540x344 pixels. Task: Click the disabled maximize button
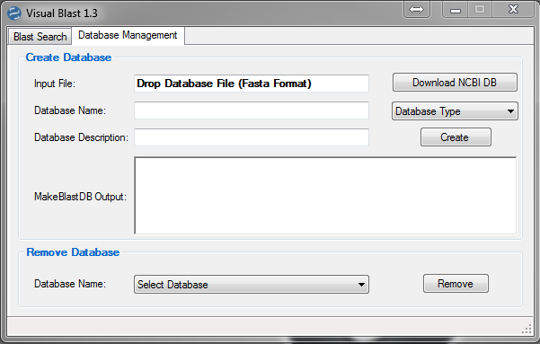[480, 9]
